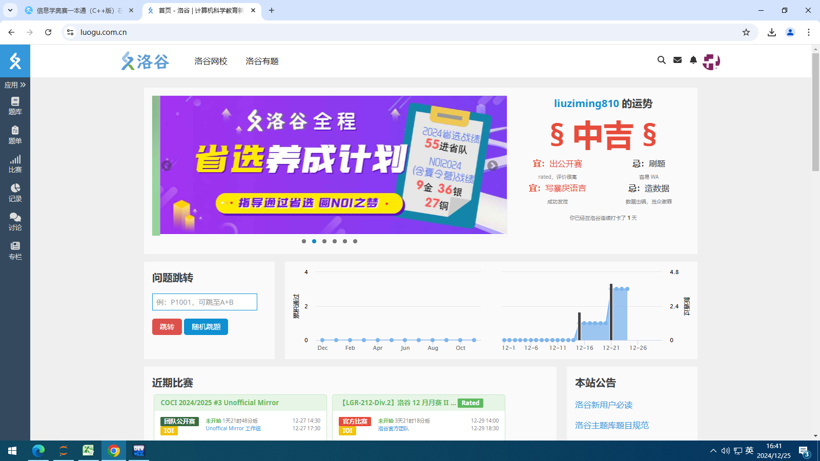Open the 洛谷有题 menu item
This screenshot has height=461, width=820.
[x=262, y=61]
